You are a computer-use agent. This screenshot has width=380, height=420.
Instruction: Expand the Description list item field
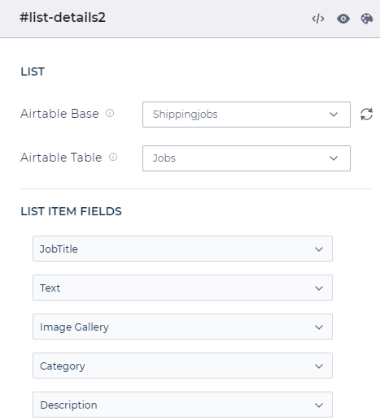tap(182, 405)
